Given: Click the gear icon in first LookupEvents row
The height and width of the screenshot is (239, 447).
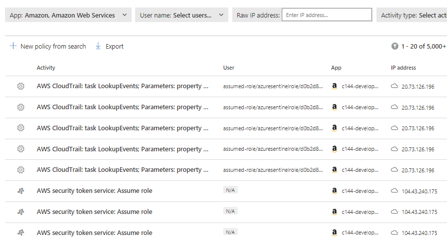Looking at the screenshot, I should coord(21,86).
